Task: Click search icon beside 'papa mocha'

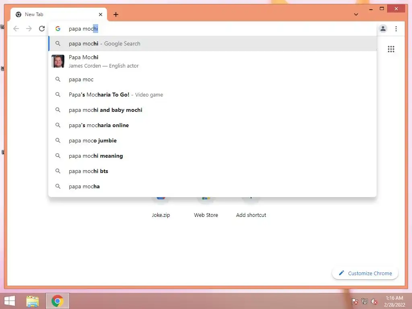Action: 58,186
